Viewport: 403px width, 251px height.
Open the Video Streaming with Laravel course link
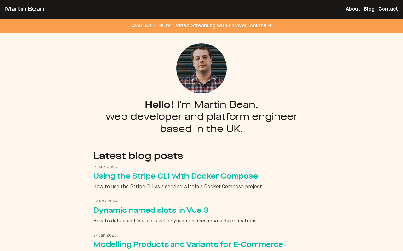tap(220, 26)
